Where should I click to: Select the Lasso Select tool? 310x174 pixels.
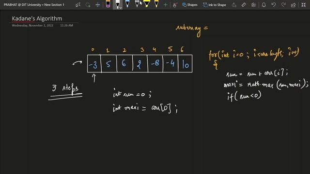click(88, 5)
